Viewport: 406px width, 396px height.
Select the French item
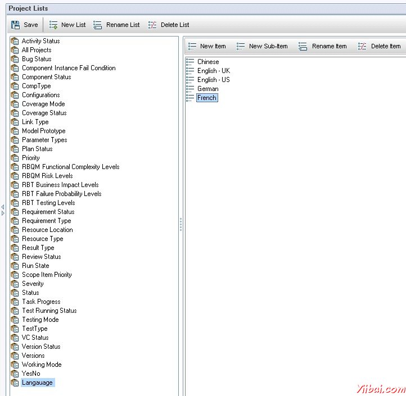click(x=206, y=98)
